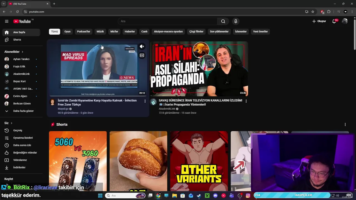Reload the page in browser
The height and width of the screenshot is (200, 356).
click(17, 12)
